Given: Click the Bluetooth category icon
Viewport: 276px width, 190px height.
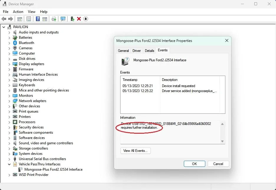Looking at the screenshot, I should pyautogui.click(x=15, y=43).
